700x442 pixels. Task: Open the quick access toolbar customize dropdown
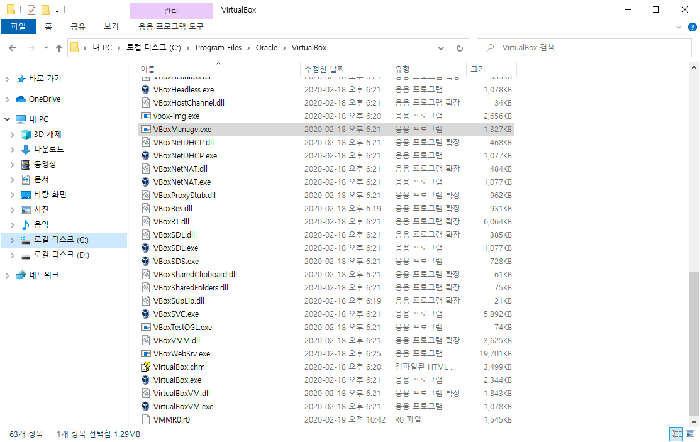point(57,10)
